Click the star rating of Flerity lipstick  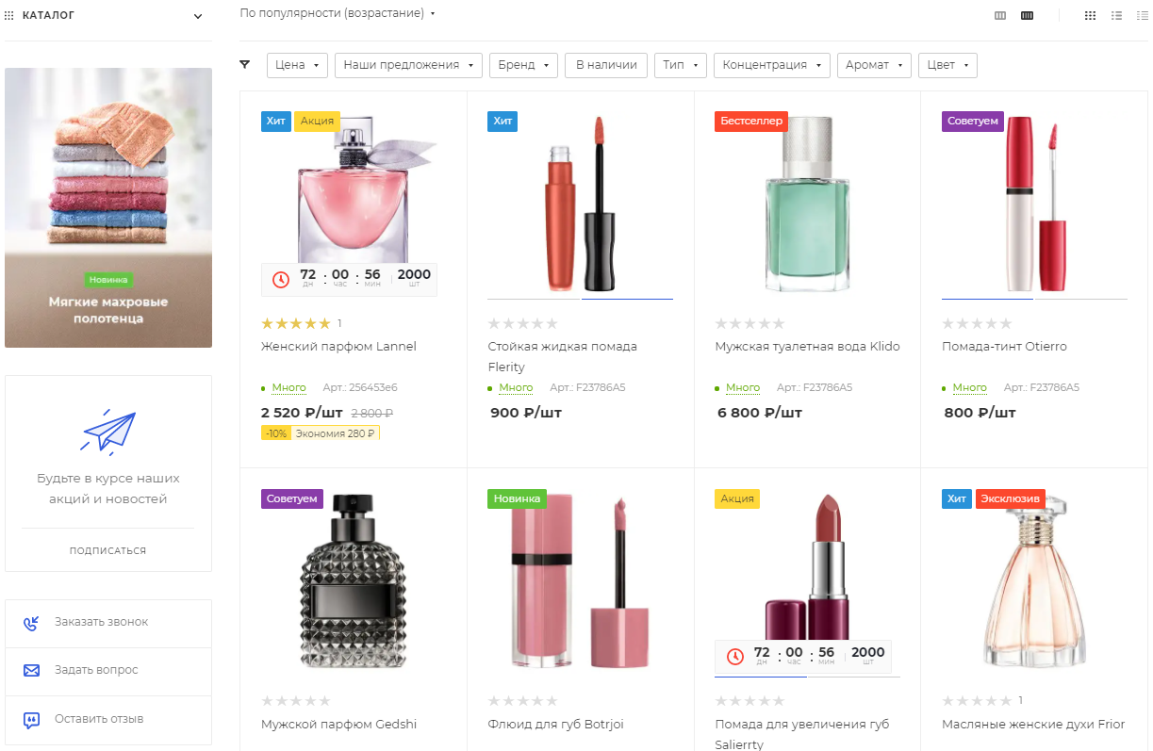pos(523,323)
